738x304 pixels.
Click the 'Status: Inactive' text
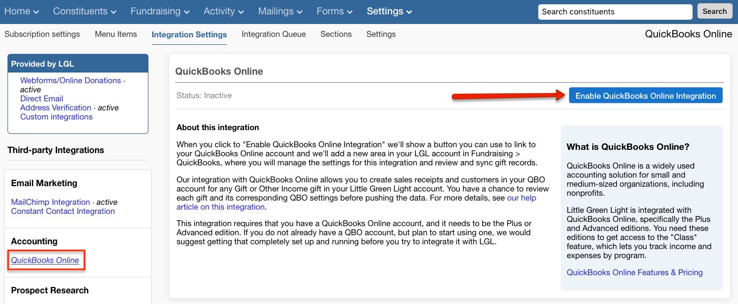pos(204,95)
